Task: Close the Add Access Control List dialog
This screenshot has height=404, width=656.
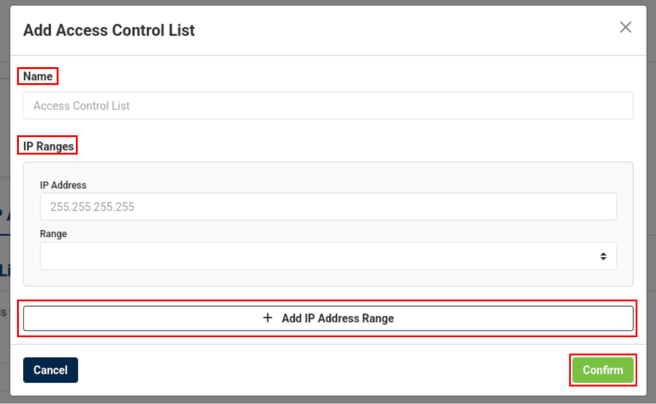Action: 625,28
